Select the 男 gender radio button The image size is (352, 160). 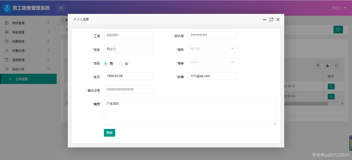(106, 63)
